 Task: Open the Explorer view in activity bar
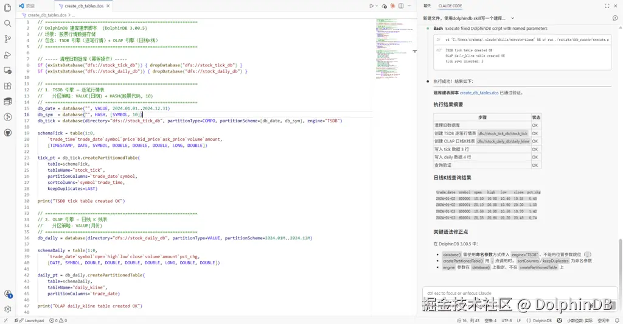click(x=7, y=7)
